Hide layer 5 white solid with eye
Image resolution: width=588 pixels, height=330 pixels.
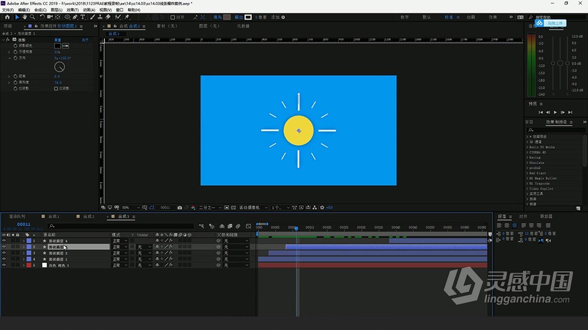click(4, 265)
